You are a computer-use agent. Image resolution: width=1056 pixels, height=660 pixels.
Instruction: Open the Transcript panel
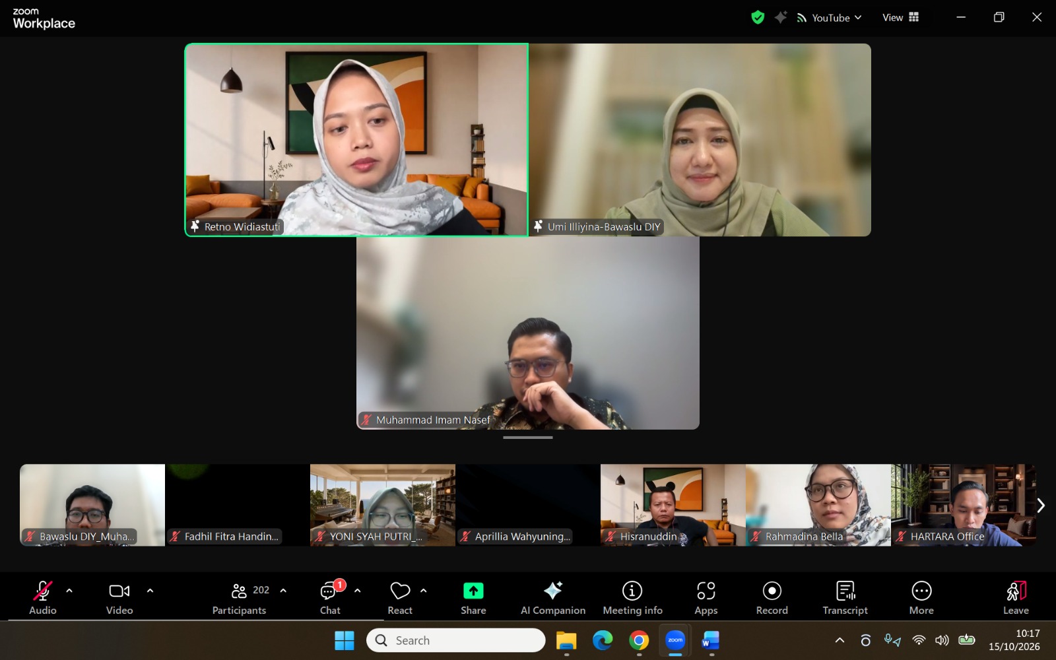pos(845,597)
